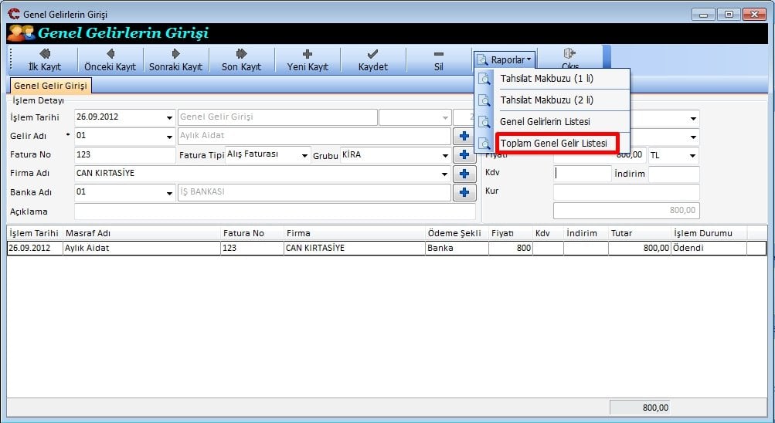Open Genel Gelirlerin Listesi report
This screenshot has width=775, height=423.
pyautogui.click(x=545, y=122)
